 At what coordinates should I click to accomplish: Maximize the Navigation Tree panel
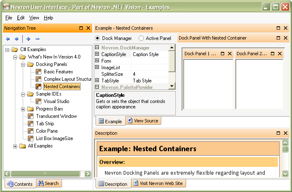[81, 28]
